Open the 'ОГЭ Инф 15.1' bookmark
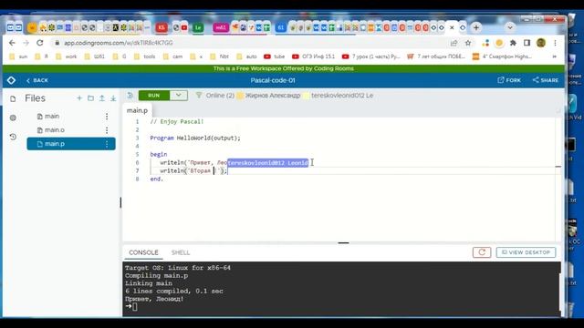Image resolution: width=584 pixels, height=328 pixels. (313, 56)
